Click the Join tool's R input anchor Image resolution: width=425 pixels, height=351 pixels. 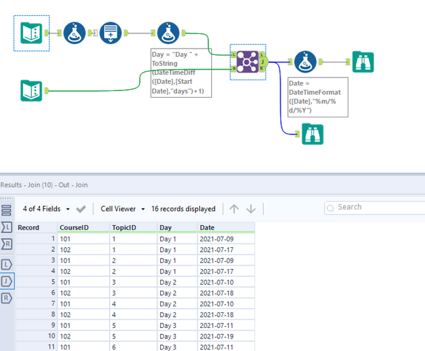[x=233, y=69]
